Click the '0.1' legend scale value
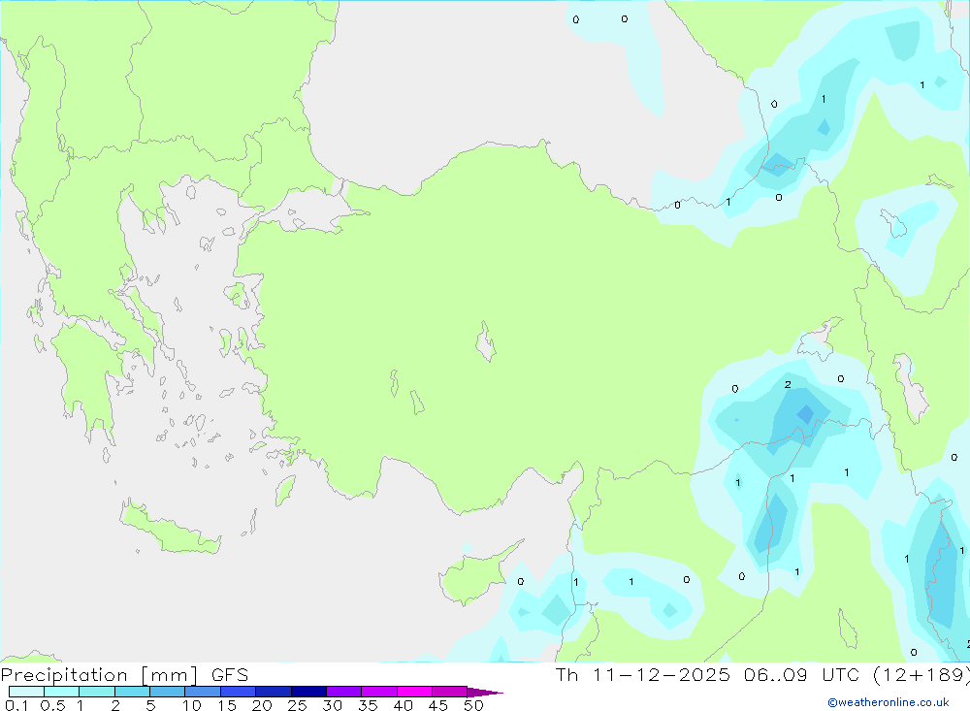Image resolution: width=970 pixels, height=711 pixels. [16, 705]
